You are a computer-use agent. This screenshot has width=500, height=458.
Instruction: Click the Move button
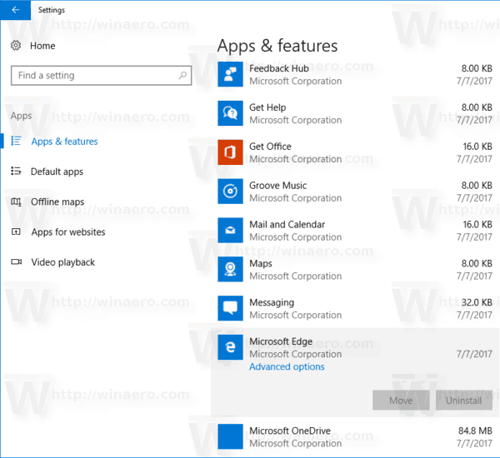pos(401,401)
